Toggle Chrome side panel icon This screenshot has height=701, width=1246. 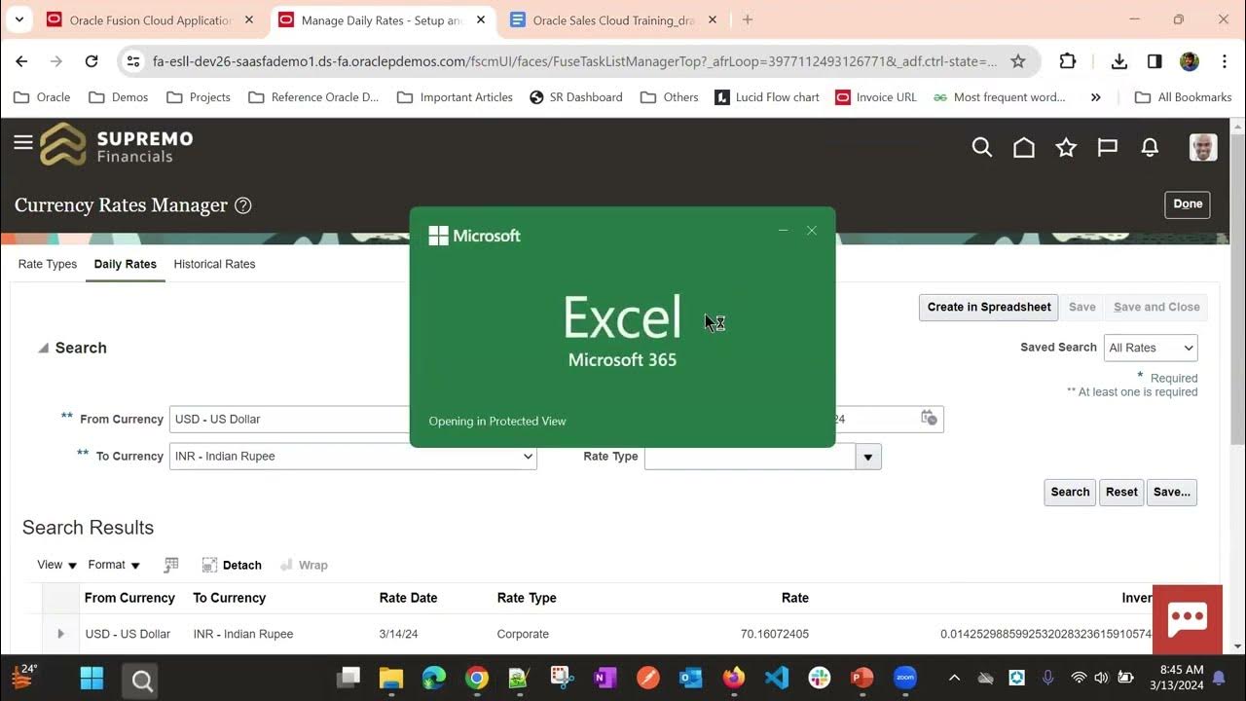[1154, 61]
